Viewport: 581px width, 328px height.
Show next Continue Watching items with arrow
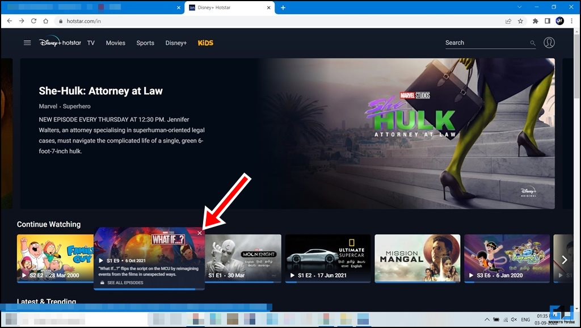(x=565, y=260)
